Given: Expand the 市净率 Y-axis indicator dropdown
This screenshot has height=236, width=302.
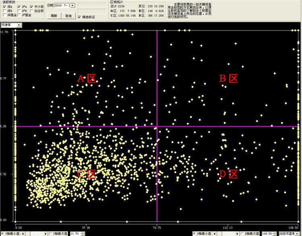Looking at the screenshot, I should click(19, 25).
